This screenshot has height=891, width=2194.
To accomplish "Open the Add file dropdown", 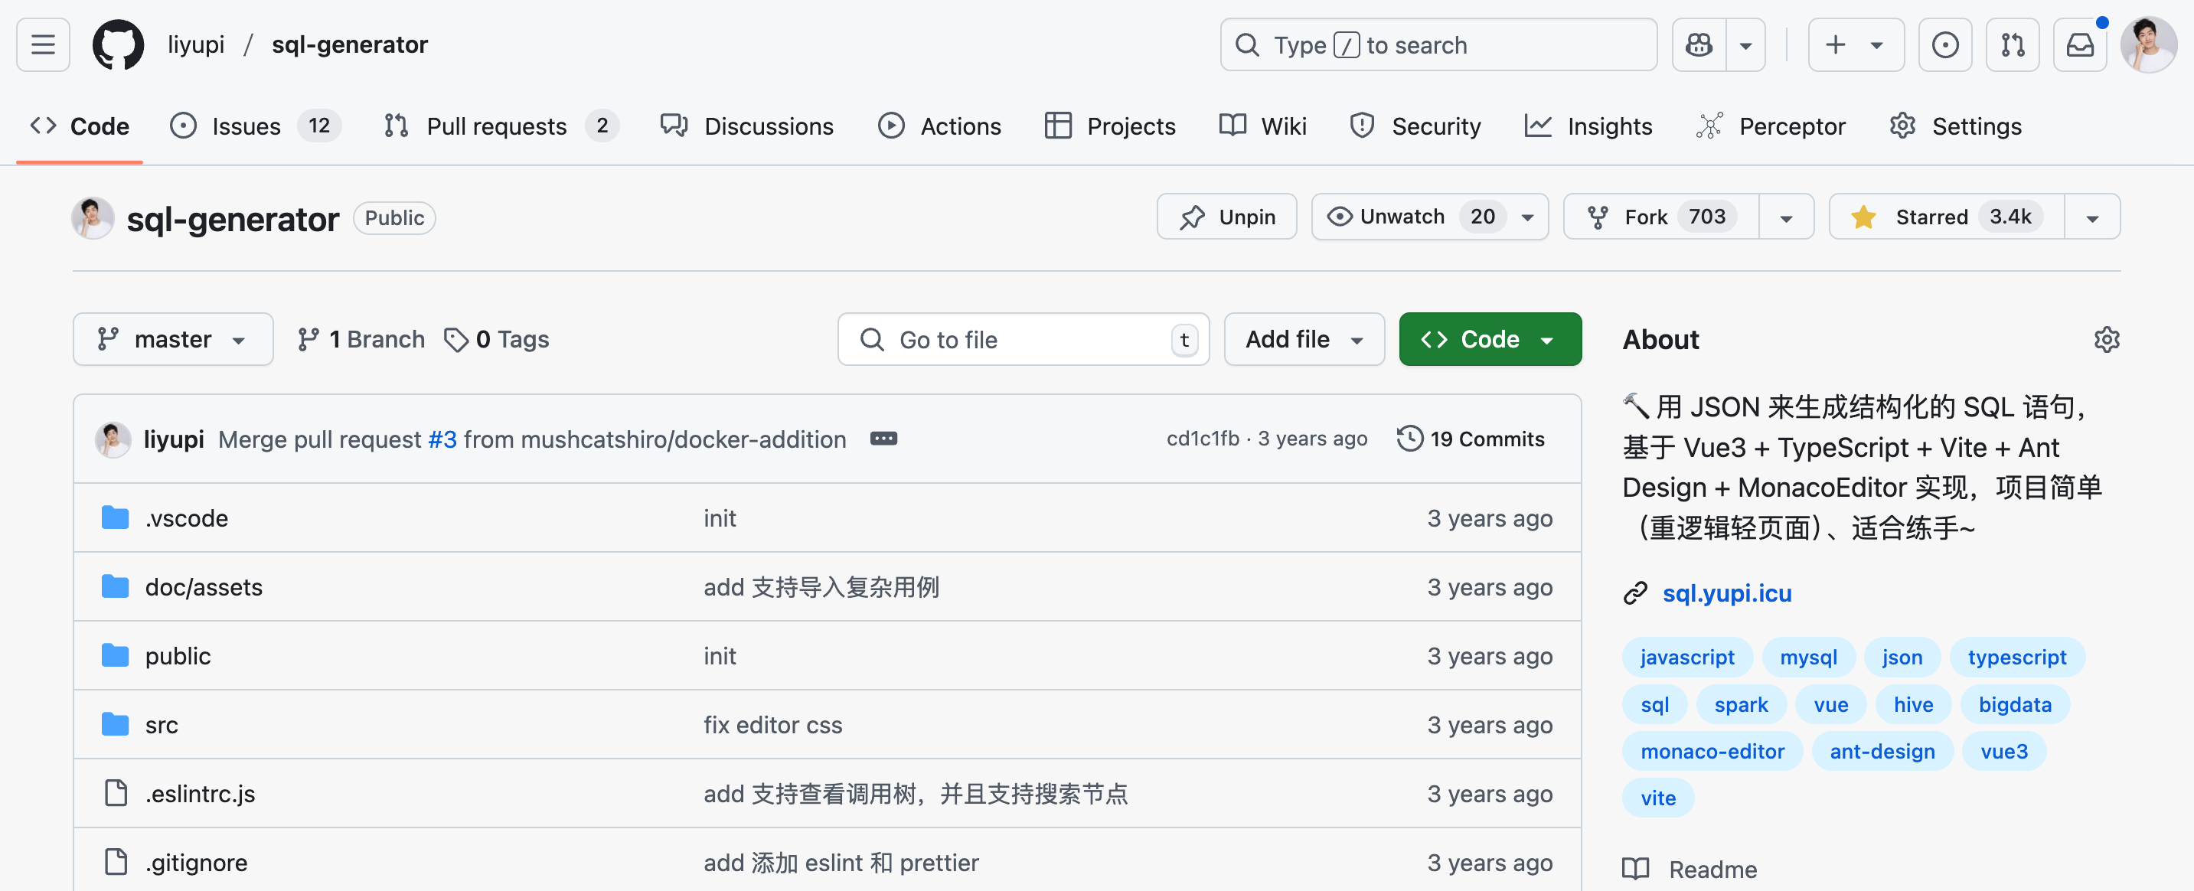I will (x=1303, y=339).
